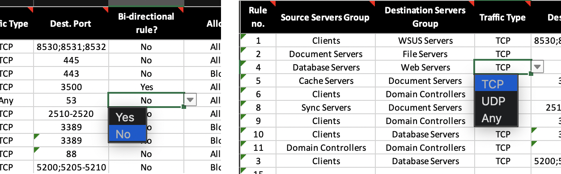Click the 'Traffic Type' column header
The width and height of the screenshot is (561, 174).
pyautogui.click(x=502, y=17)
